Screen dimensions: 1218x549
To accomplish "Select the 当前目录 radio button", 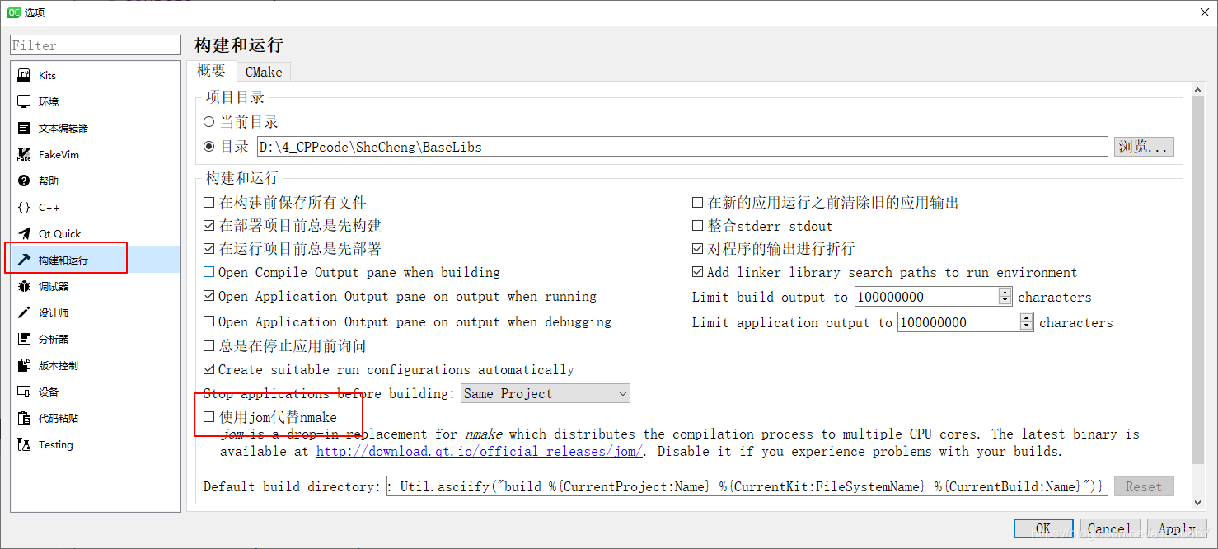I will [208, 120].
